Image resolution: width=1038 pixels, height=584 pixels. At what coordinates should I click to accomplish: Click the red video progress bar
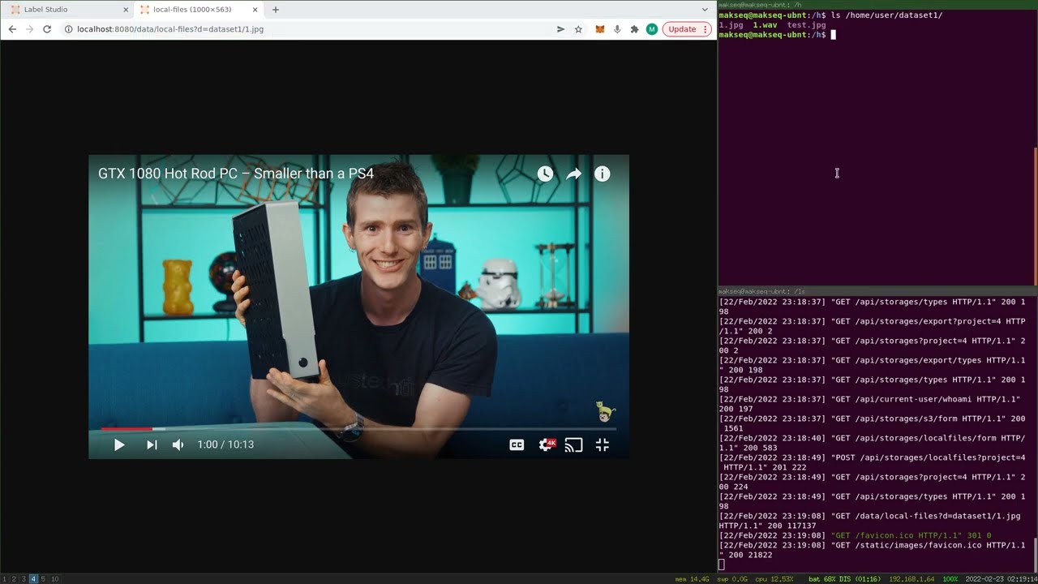click(x=127, y=428)
